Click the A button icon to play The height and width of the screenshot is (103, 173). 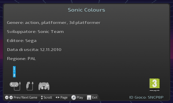pos(74,98)
